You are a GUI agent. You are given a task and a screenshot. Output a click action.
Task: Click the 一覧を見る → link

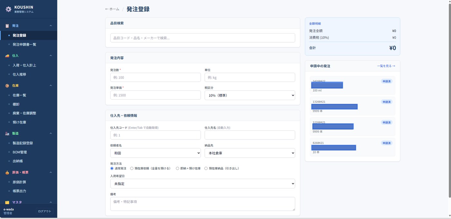tap(386, 66)
